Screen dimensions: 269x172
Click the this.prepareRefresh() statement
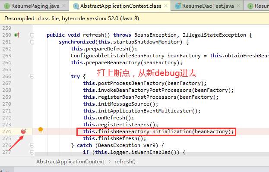click(104, 49)
